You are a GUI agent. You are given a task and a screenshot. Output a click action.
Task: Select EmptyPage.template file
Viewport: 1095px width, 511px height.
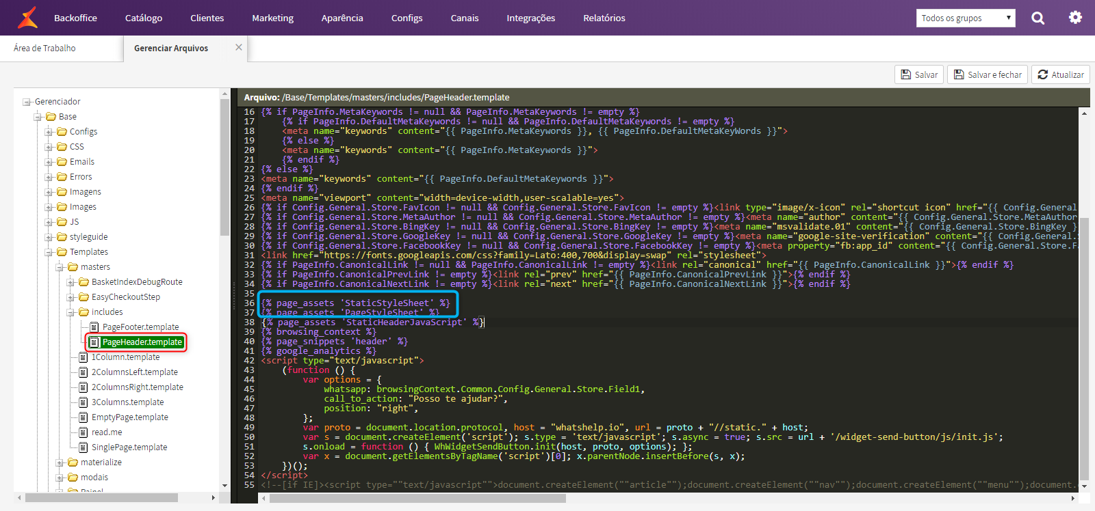point(130,417)
